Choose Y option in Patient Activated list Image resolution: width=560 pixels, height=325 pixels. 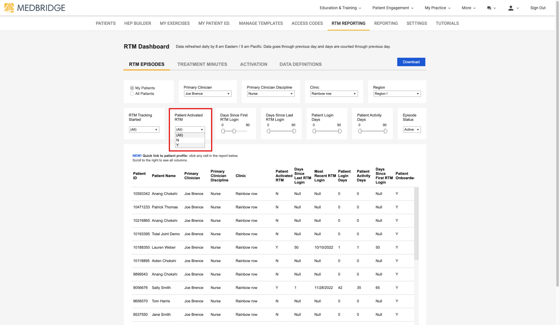point(190,145)
